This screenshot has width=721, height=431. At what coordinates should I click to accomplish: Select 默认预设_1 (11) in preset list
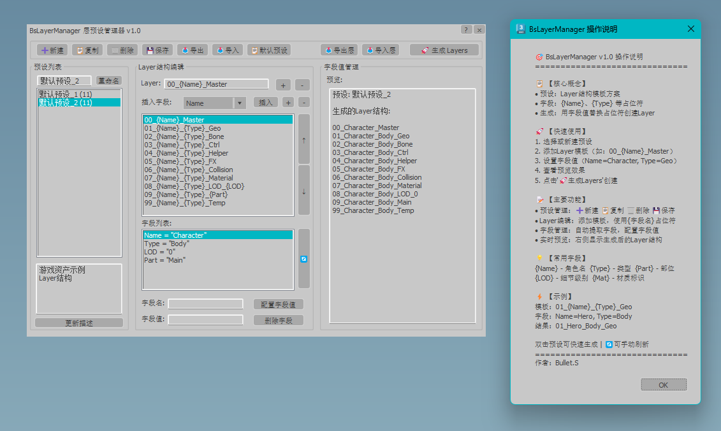[79, 94]
